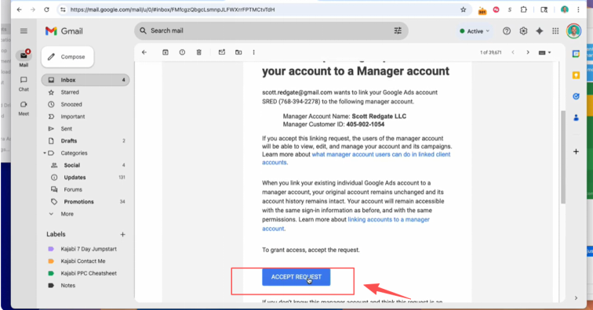Image resolution: width=593 pixels, height=310 pixels.
Task: Click the Gemini sparkle icon
Action: pos(540,31)
